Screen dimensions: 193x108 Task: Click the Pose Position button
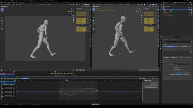(170, 47)
